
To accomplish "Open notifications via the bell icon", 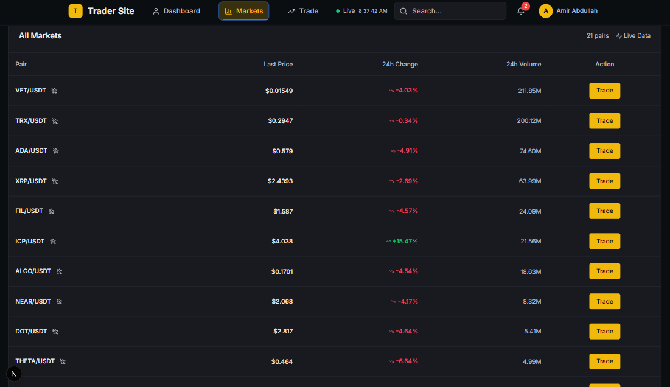I will [520, 11].
